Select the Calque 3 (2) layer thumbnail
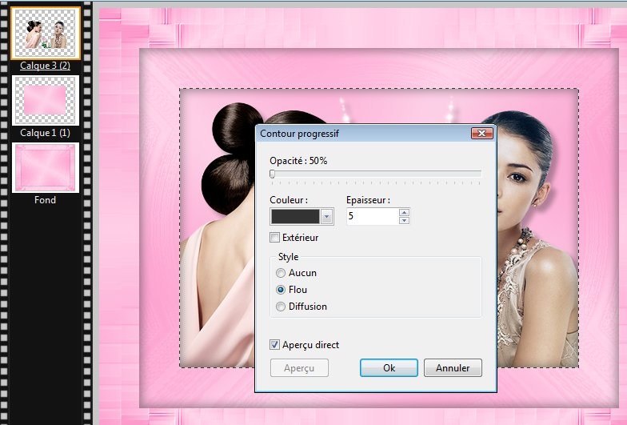627x425 pixels. pos(45,33)
